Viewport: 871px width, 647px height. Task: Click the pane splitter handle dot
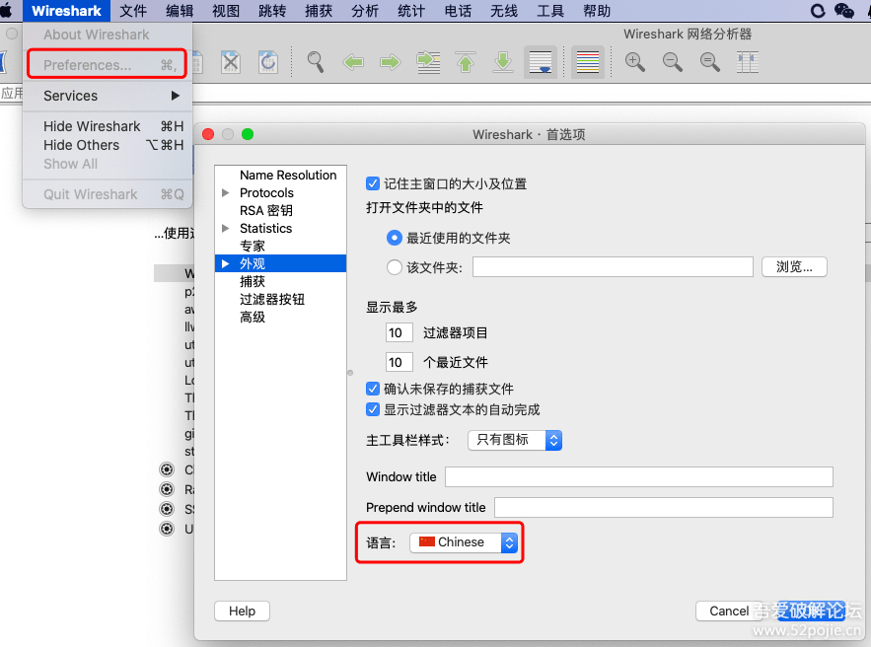(350, 373)
